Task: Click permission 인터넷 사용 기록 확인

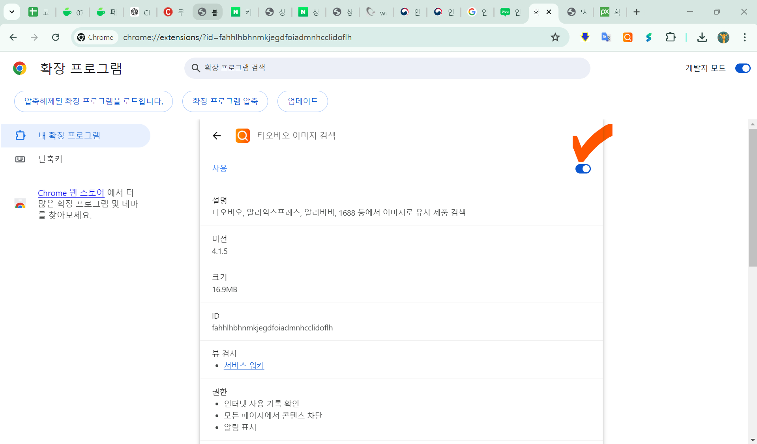Action: pos(262,404)
